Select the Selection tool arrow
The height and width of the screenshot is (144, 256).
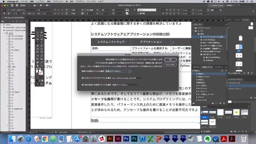[38, 32]
